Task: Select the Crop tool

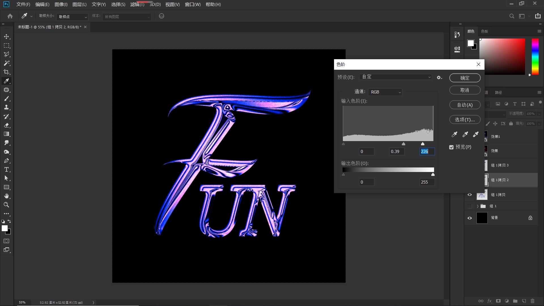Action: [x=7, y=72]
